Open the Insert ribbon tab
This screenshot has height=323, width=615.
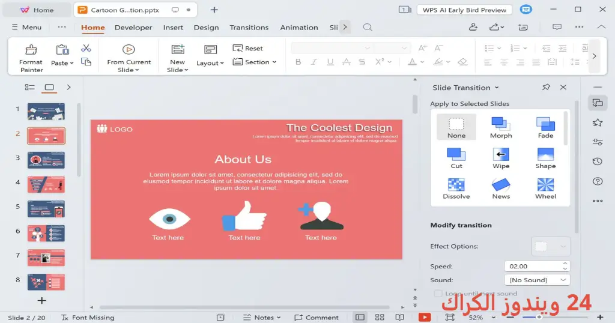[x=173, y=28]
